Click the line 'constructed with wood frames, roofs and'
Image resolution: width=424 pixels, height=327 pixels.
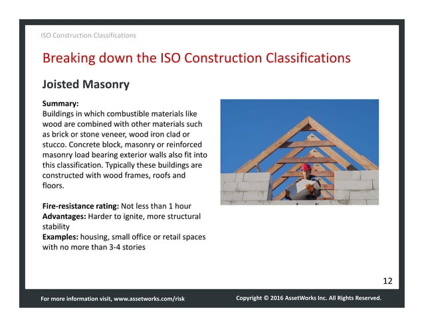pyautogui.click(x=114, y=175)
